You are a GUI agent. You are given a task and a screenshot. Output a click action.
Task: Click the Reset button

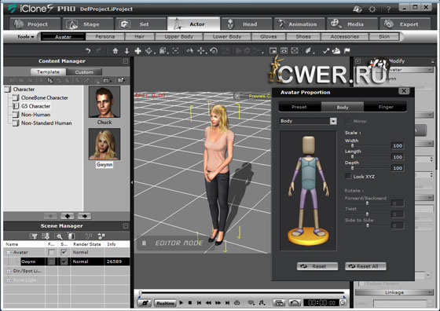click(317, 266)
